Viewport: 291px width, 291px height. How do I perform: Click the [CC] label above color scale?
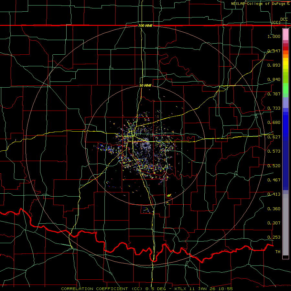click(x=276, y=22)
